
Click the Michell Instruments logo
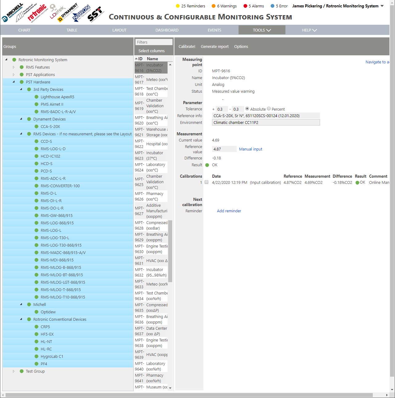coord(12,13)
